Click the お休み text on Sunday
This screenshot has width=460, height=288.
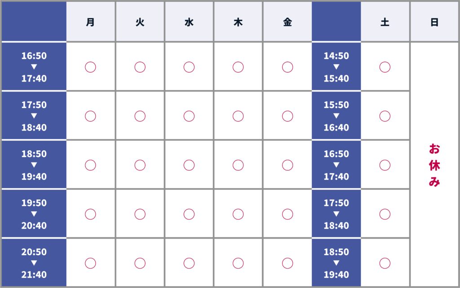(434, 165)
